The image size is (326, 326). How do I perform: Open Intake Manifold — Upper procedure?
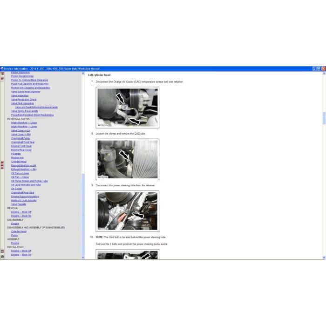(24, 123)
